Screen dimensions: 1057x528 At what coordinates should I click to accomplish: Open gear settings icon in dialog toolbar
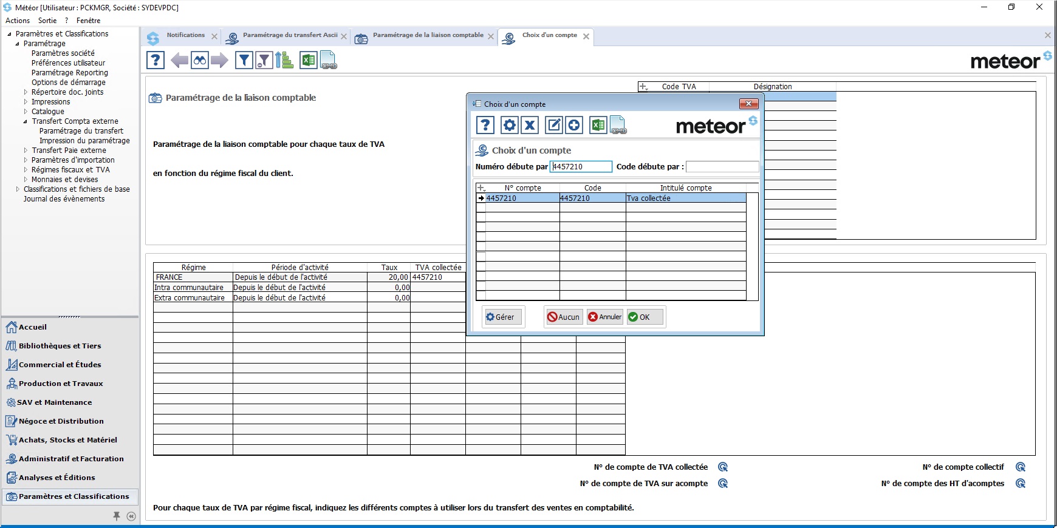pos(509,125)
